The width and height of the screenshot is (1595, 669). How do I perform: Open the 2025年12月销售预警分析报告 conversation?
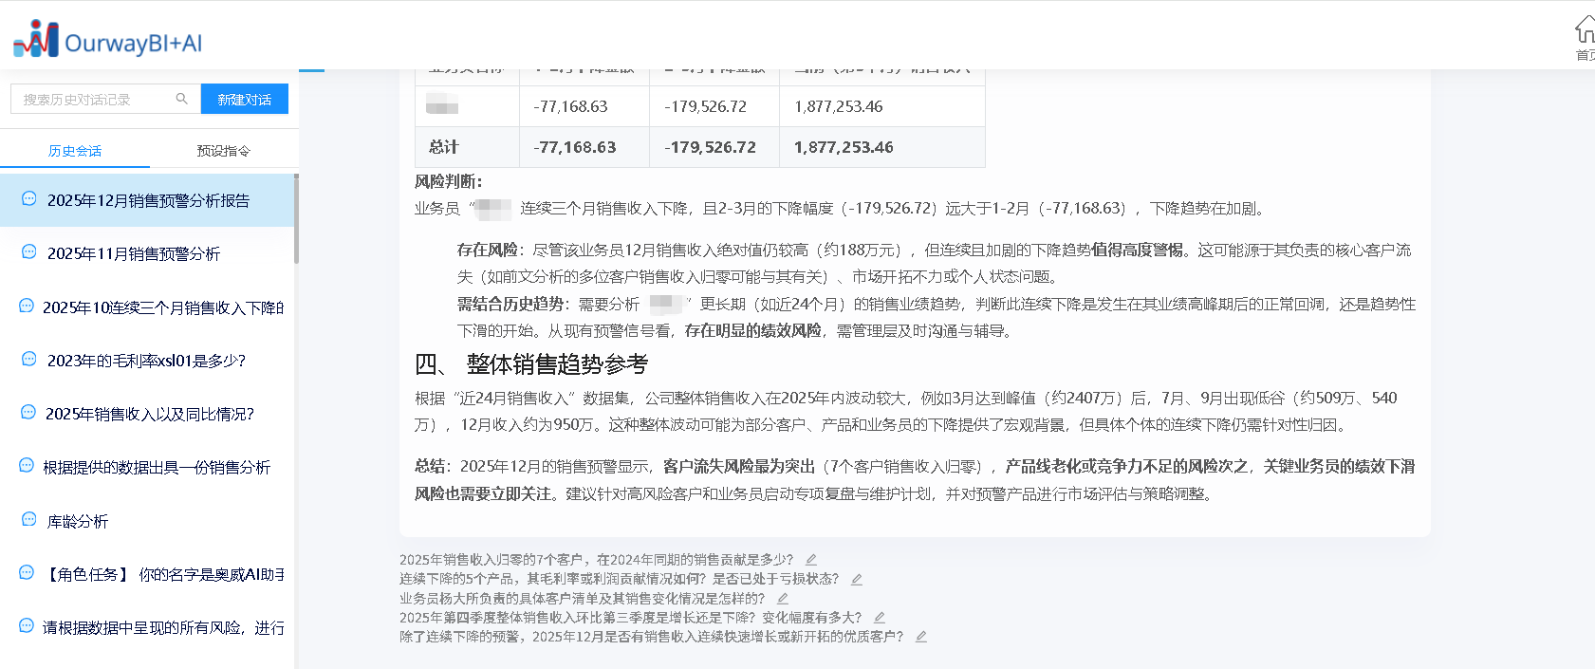coord(148,200)
